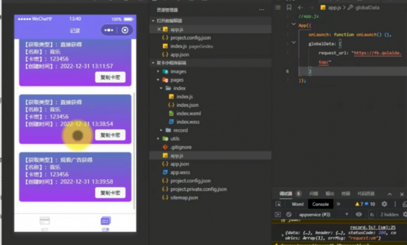Click the bookmark icon in editor toolbar

pyautogui.click(x=290, y=7)
